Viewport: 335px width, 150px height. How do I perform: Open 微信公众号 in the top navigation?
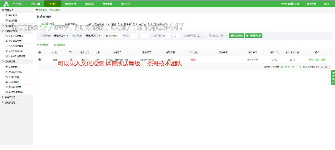(70, 4)
